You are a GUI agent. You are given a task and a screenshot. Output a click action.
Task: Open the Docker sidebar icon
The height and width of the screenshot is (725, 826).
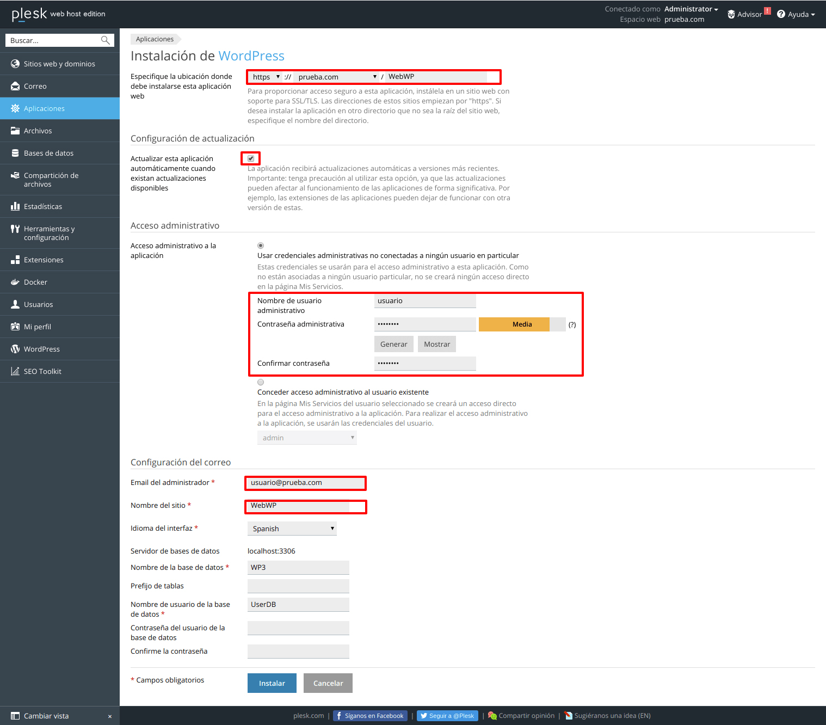(x=15, y=282)
